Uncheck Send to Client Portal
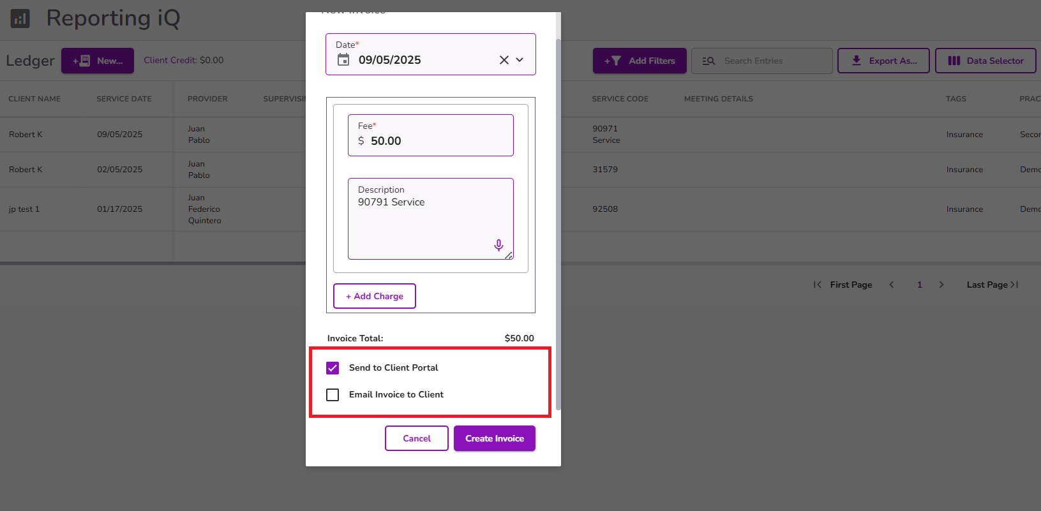The image size is (1041, 511). click(333, 368)
